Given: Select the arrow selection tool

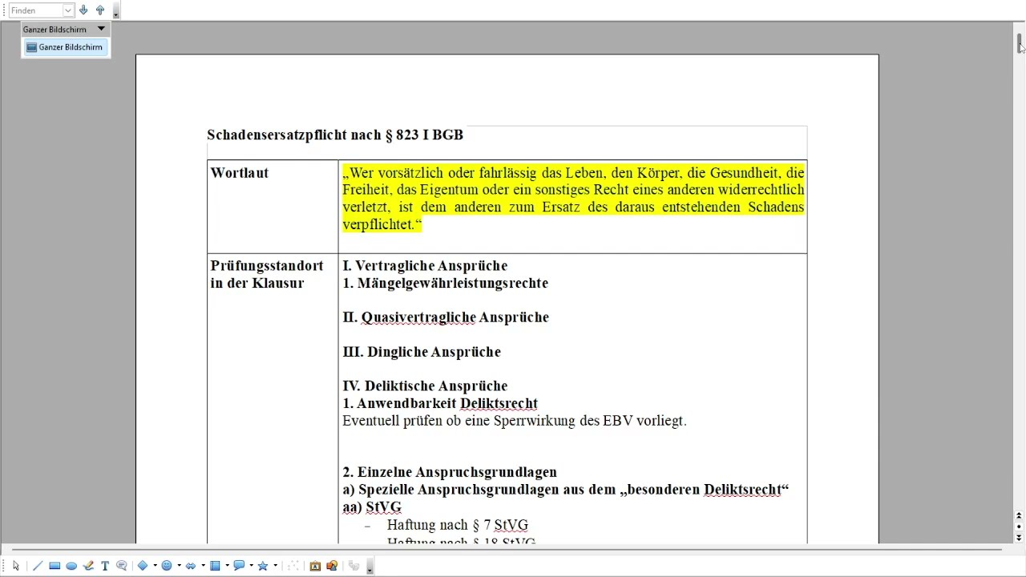Looking at the screenshot, I should pos(16,566).
